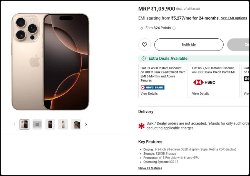This screenshot has width=250, height=176.
Task: Click the HSBC logo on the offer card
Action: (204, 82)
